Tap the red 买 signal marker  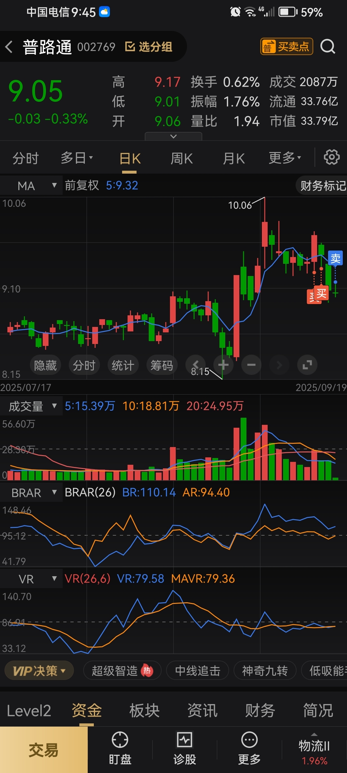(321, 293)
